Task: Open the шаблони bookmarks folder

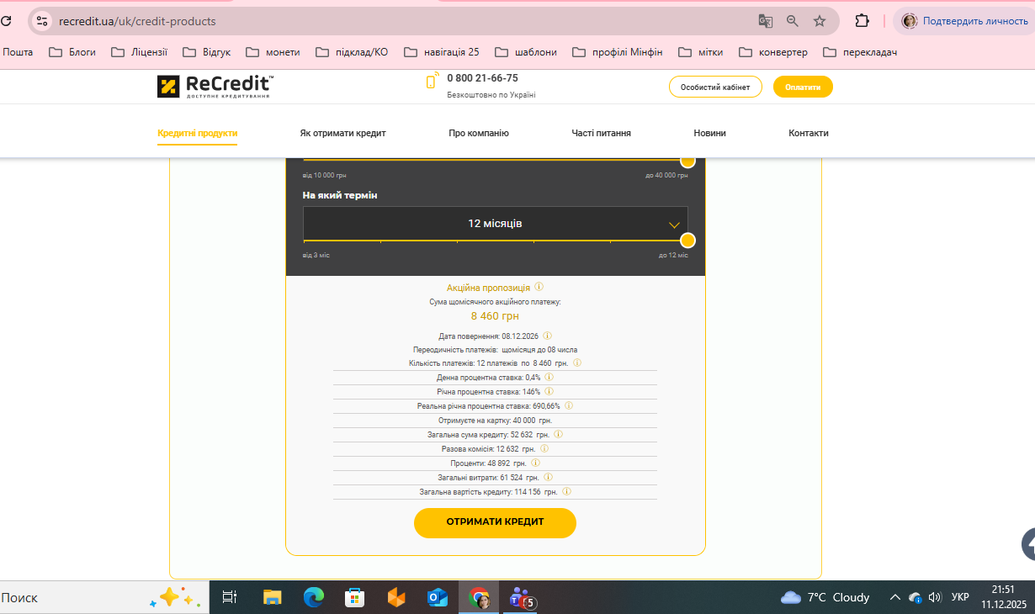Action: (x=526, y=52)
